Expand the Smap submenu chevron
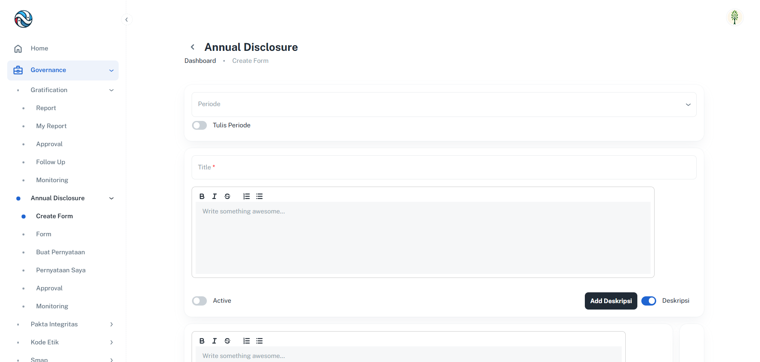Screen dimensions: 760x362 (x=111, y=360)
